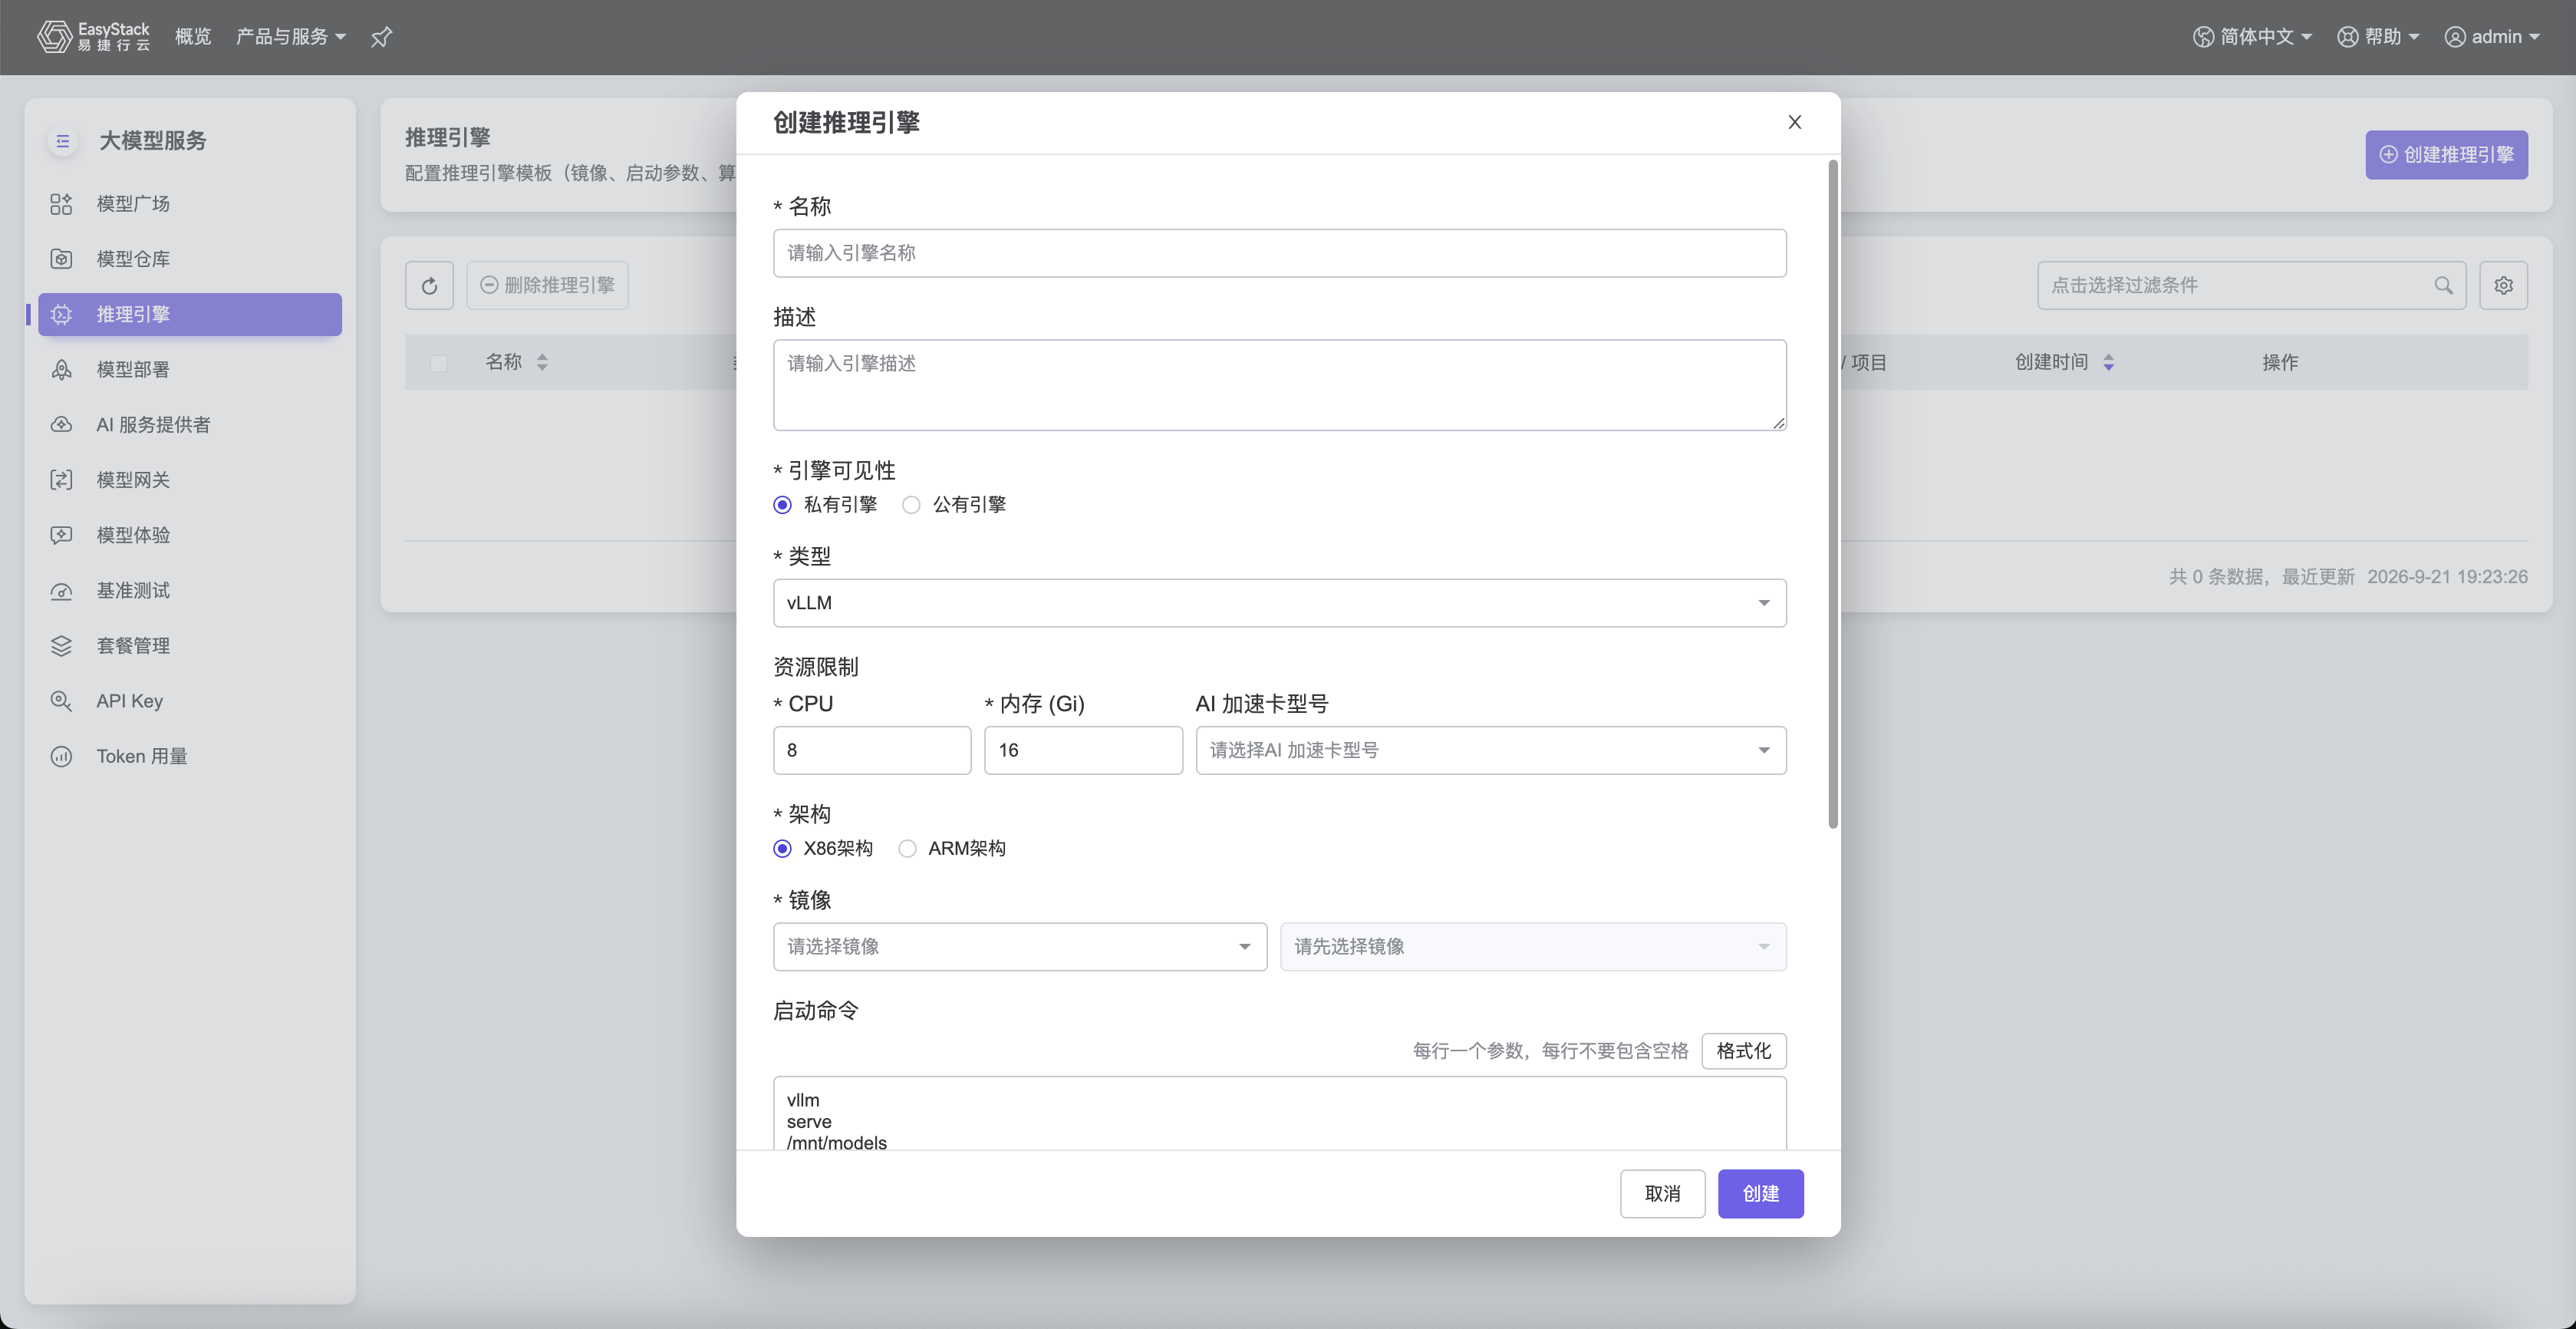The image size is (2576, 1329).
Task: Expand the admin user menu
Action: pos(2492,37)
